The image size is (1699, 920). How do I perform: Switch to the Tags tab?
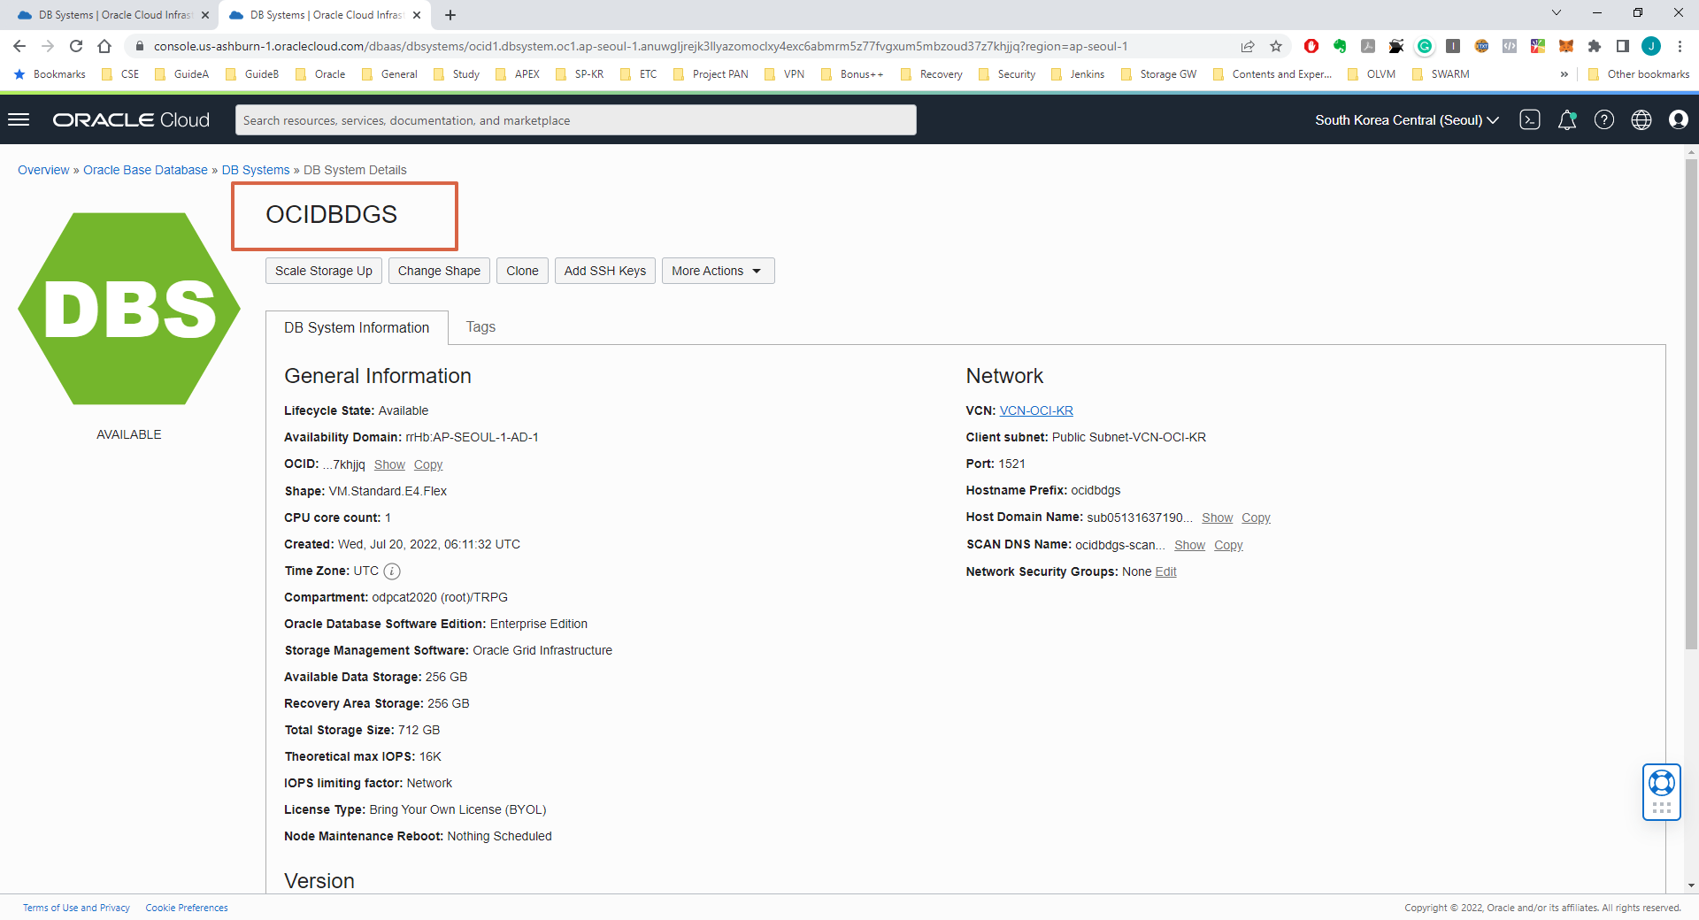[480, 326]
